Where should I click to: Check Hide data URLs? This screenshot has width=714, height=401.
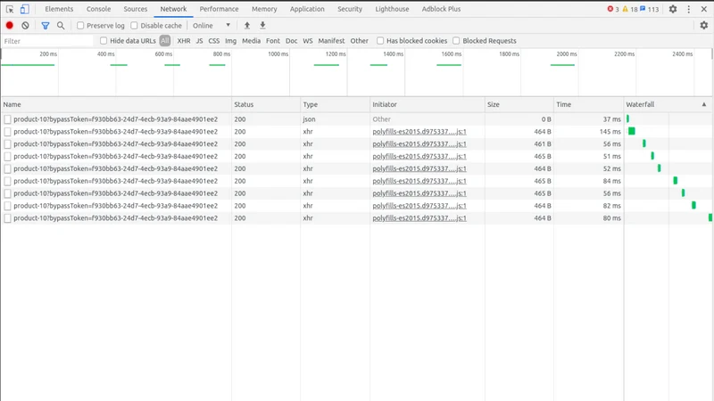point(104,41)
